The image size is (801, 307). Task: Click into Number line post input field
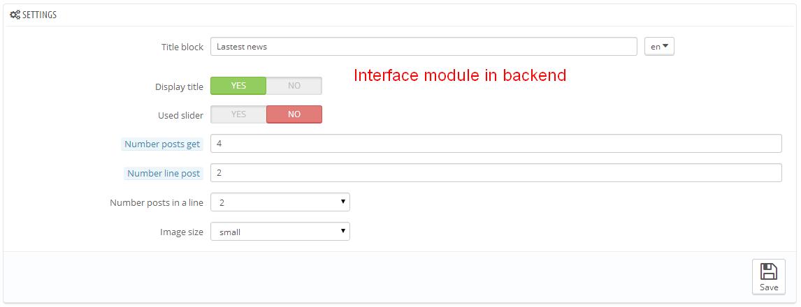(x=496, y=173)
